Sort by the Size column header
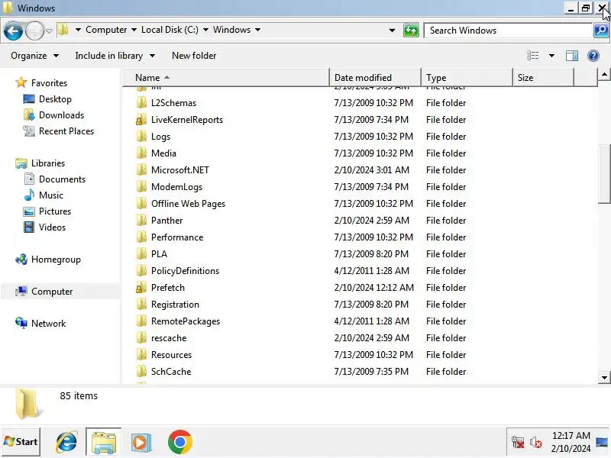Image resolution: width=611 pixels, height=458 pixels. (543, 78)
